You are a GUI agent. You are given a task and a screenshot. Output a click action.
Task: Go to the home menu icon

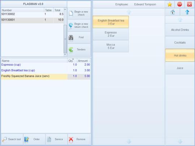[173, 12]
